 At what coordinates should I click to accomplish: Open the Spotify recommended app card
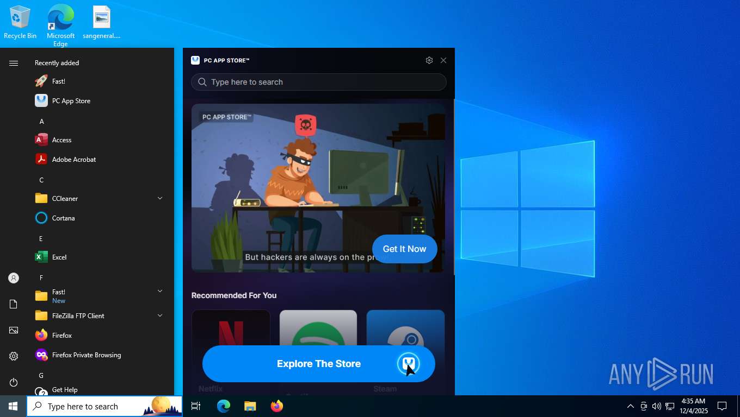point(318,352)
